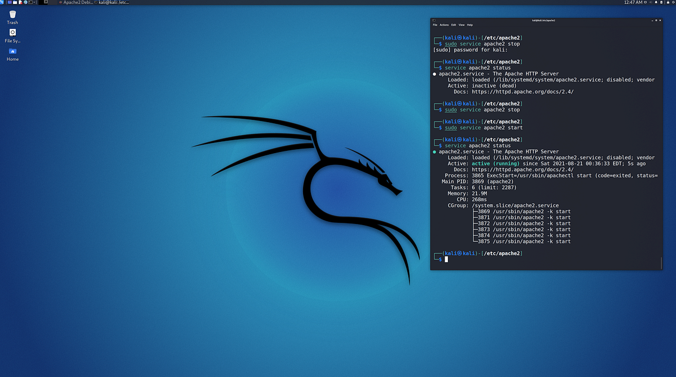Open the Actions menu in the terminal
The width and height of the screenshot is (676, 377).
(x=444, y=25)
